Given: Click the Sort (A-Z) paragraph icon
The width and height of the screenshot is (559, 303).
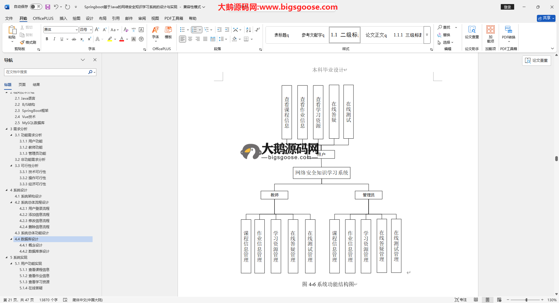Looking at the screenshot, I should click(x=248, y=30).
